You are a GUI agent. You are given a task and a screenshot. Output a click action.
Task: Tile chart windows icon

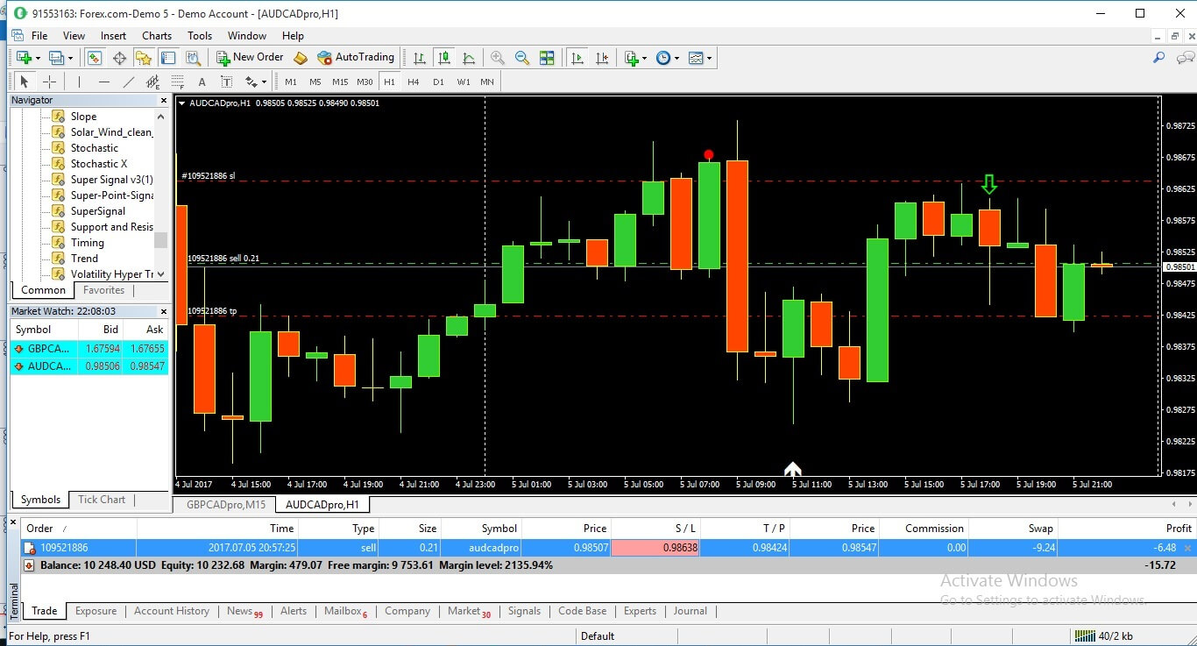click(x=547, y=58)
